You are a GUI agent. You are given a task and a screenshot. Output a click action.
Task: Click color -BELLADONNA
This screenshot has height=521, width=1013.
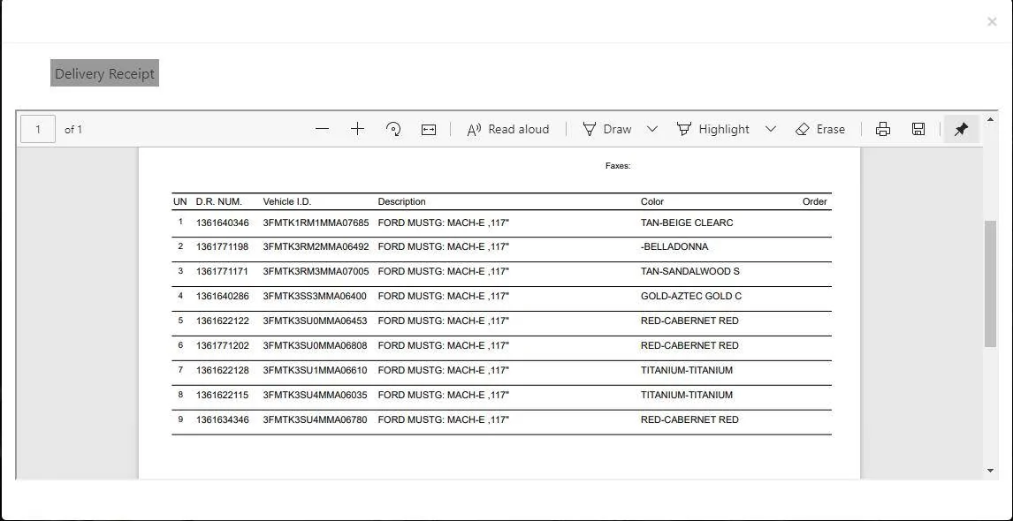[x=674, y=246]
